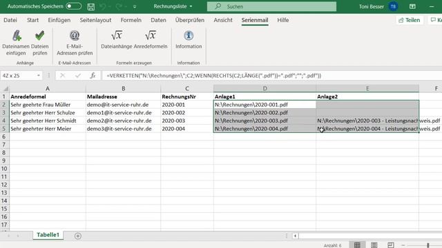
Task: Open the Datei menu tab
Action: 10,20
